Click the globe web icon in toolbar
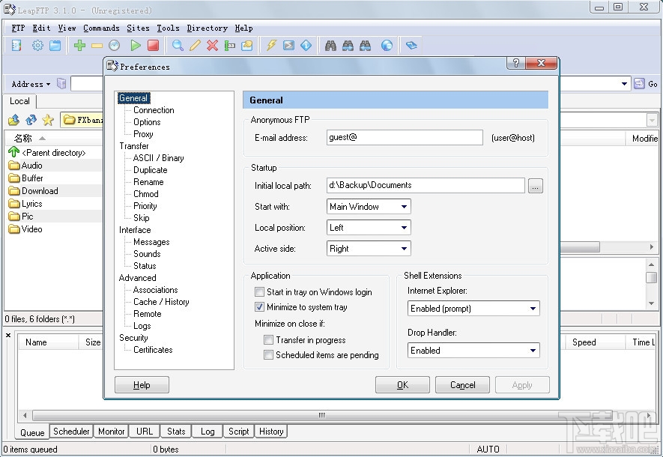 (387, 45)
